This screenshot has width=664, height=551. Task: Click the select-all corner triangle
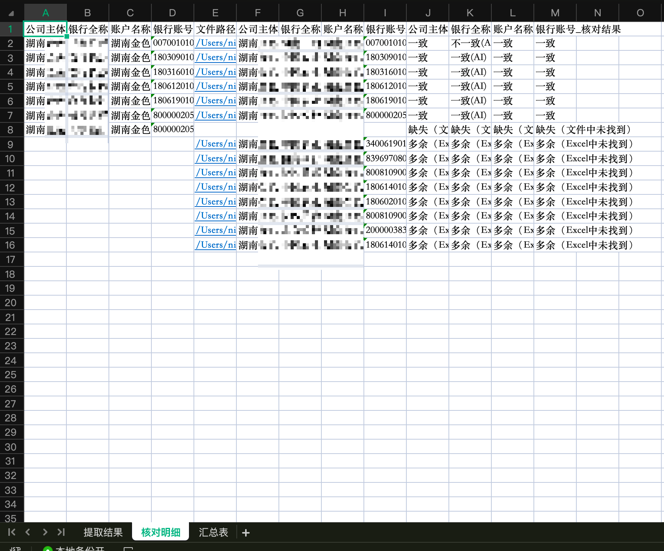tap(11, 13)
